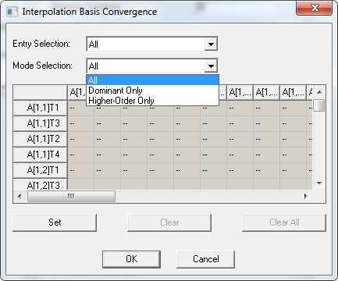Click the dialog's title bar icon
This screenshot has width=338, height=281.
(12, 12)
